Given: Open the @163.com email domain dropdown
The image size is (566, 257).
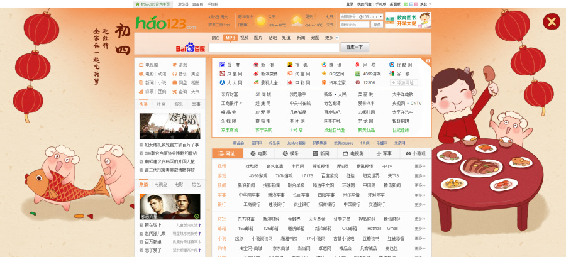Looking at the screenshot, I should tap(370, 16).
